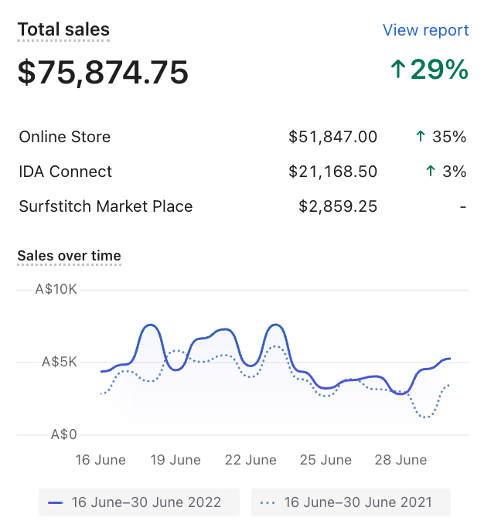Click the Sales over time heading
The width and height of the screenshot is (484, 531).
click(x=69, y=256)
